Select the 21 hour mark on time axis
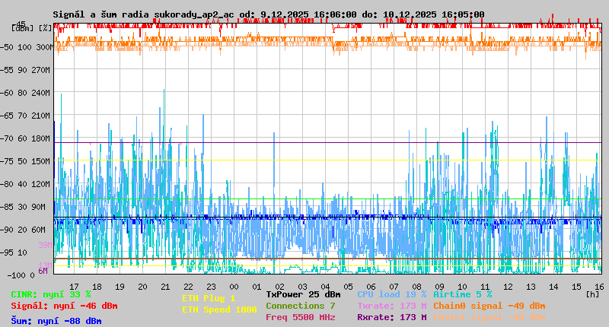 (x=166, y=287)
